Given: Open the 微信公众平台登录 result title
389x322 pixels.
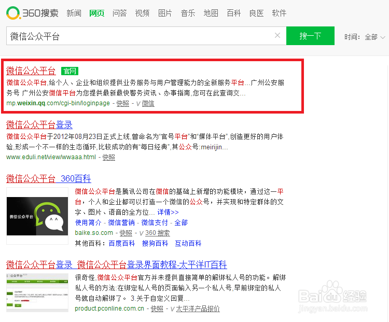Looking at the screenshot, I should [x=39, y=125].
